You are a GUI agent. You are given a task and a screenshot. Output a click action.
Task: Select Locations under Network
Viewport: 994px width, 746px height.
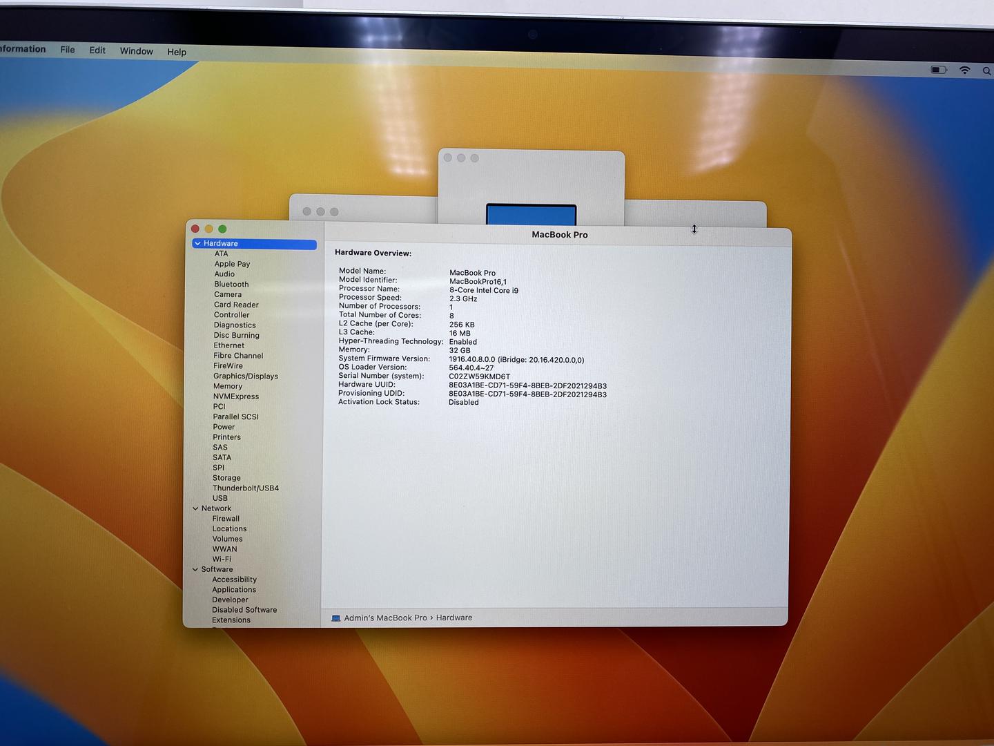pos(229,529)
